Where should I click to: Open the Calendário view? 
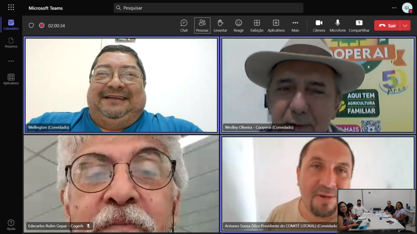[x=11, y=25]
